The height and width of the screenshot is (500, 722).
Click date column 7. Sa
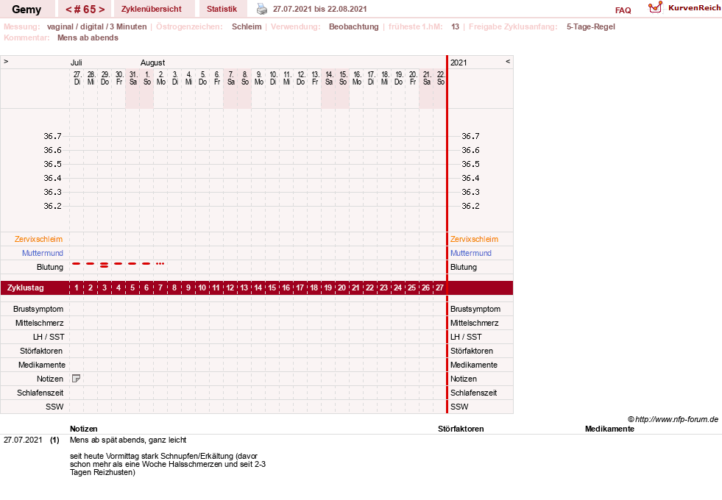tap(230, 78)
